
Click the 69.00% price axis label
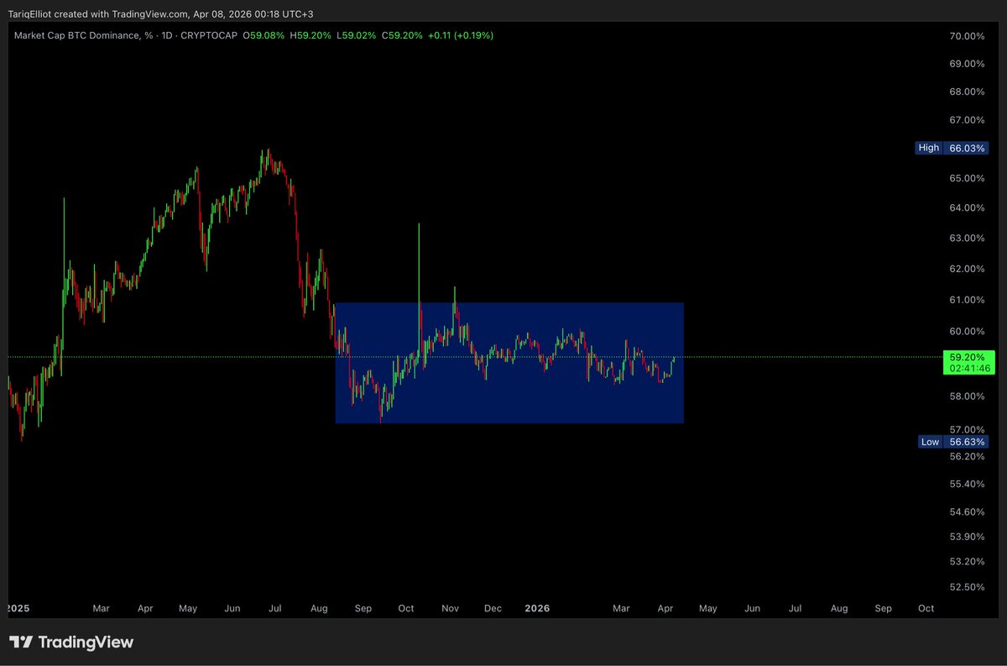tap(966, 64)
